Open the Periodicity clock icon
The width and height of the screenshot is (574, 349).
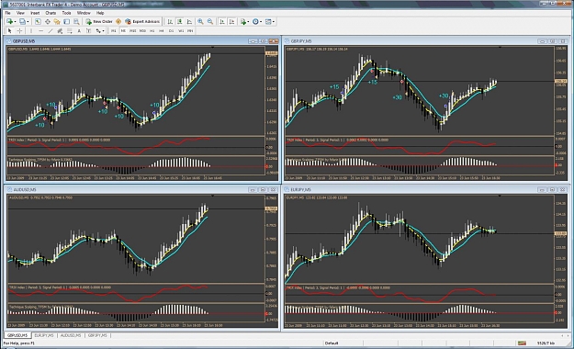pos(255,22)
